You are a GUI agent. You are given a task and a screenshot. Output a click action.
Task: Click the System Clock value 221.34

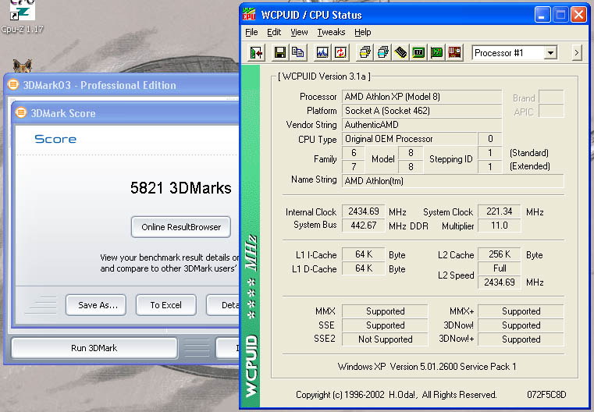click(x=500, y=211)
